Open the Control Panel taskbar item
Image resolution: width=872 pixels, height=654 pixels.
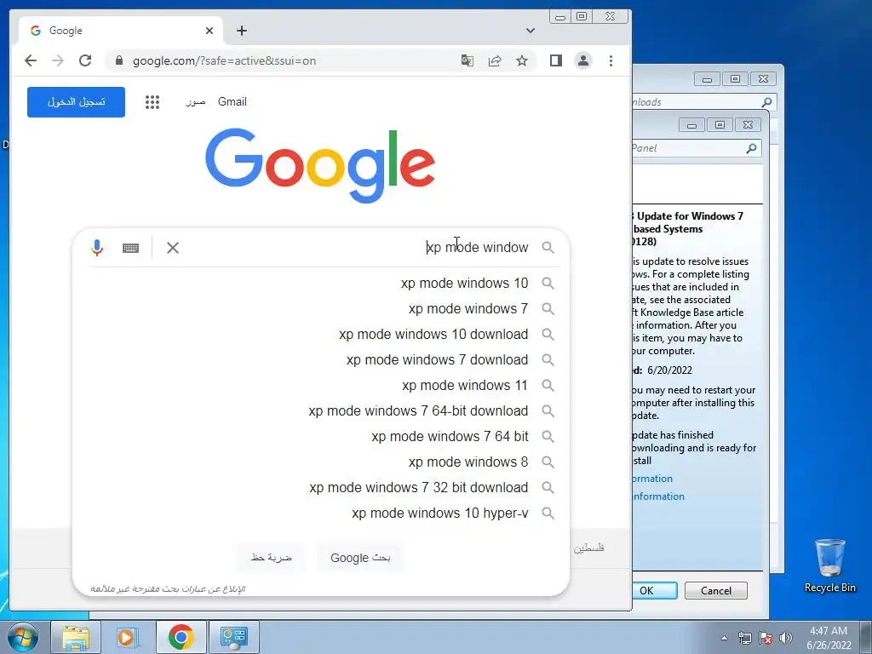click(x=233, y=637)
